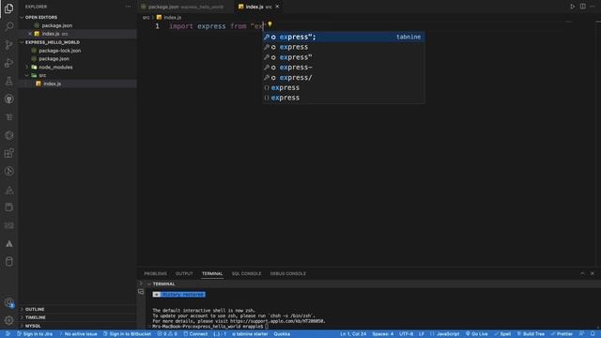The width and height of the screenshot is (601, 338).
Task: Switch to package.json editor tab
Action: (x=185, y=7)
